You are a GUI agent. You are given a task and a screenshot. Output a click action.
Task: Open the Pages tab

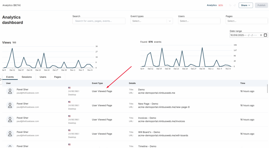(58, 77)
